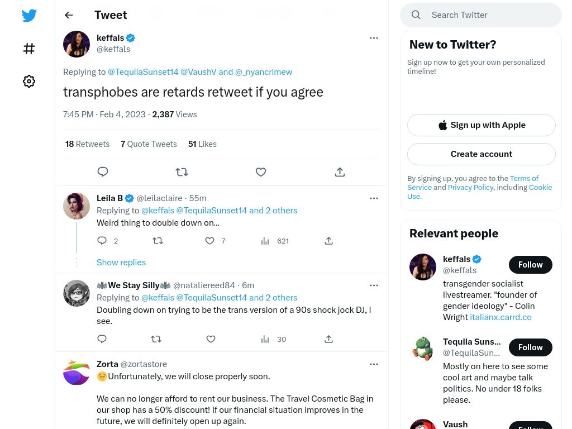
Task: Open Explore via the hashtag icon
Action: (29, 49)
